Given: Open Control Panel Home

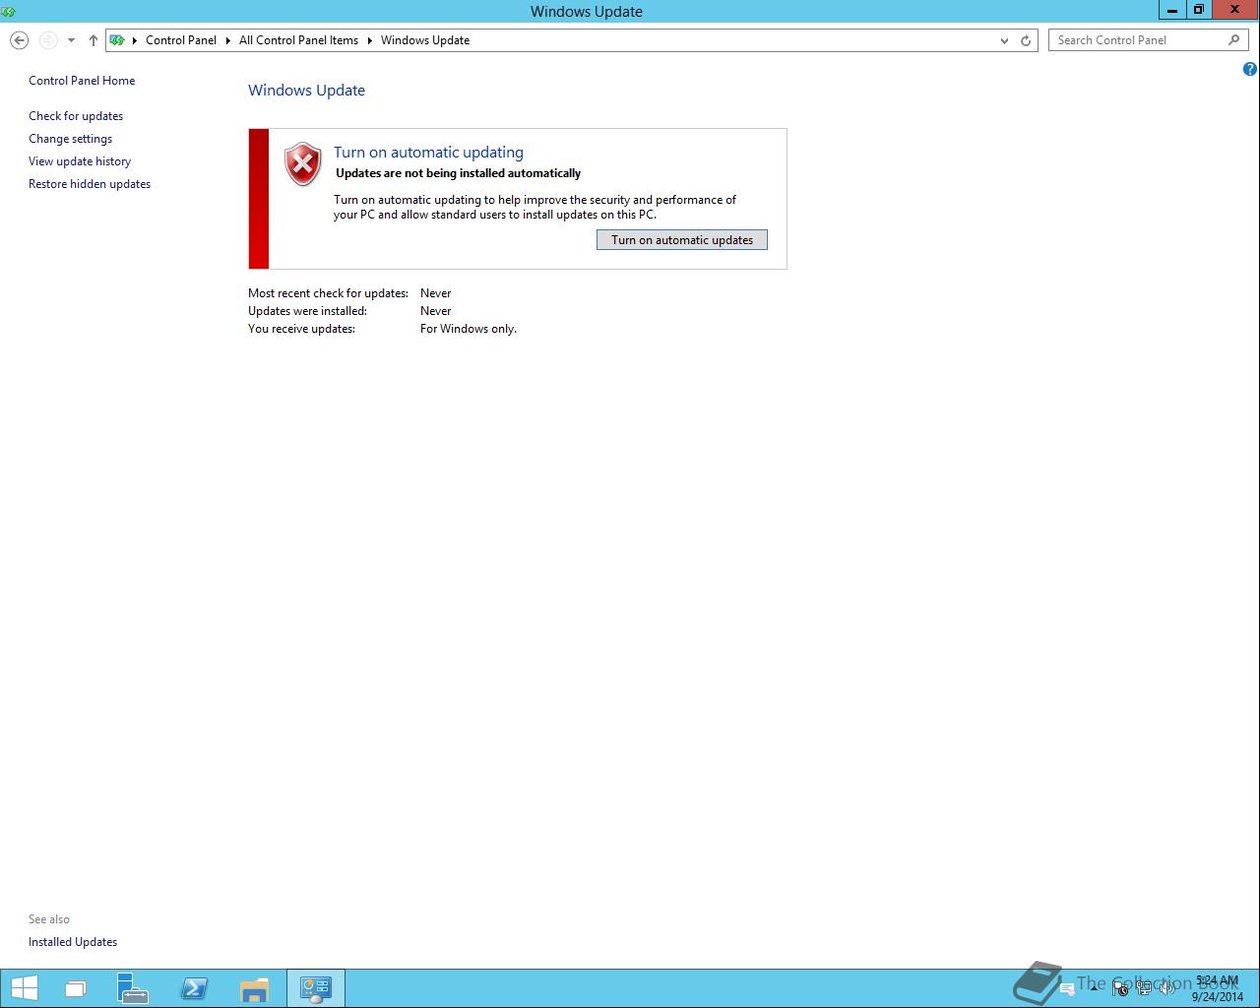Looking at the screenshot, I should [x=82, y=81].
